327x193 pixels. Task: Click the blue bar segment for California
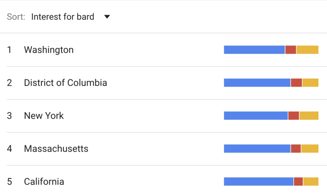(258, 182)
